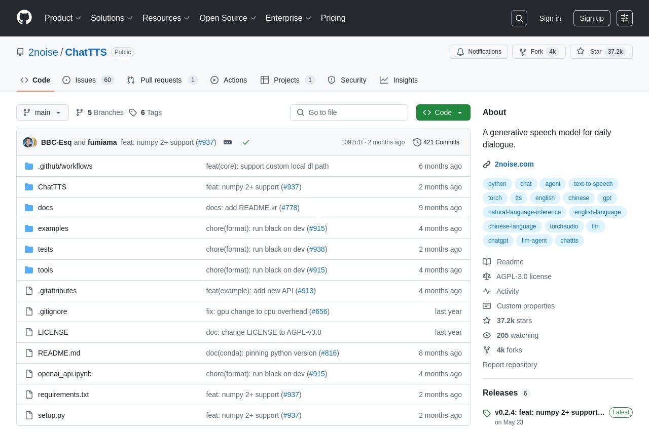The image size is (649, 432).
Task: Click the Sign in link
Action: pos(550,18)
